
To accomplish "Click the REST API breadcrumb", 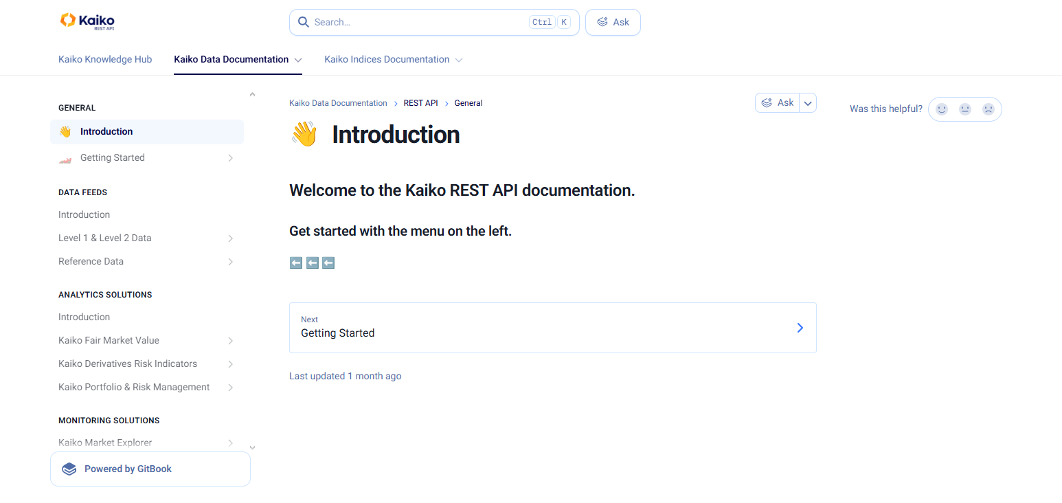I will coord(420,103).
